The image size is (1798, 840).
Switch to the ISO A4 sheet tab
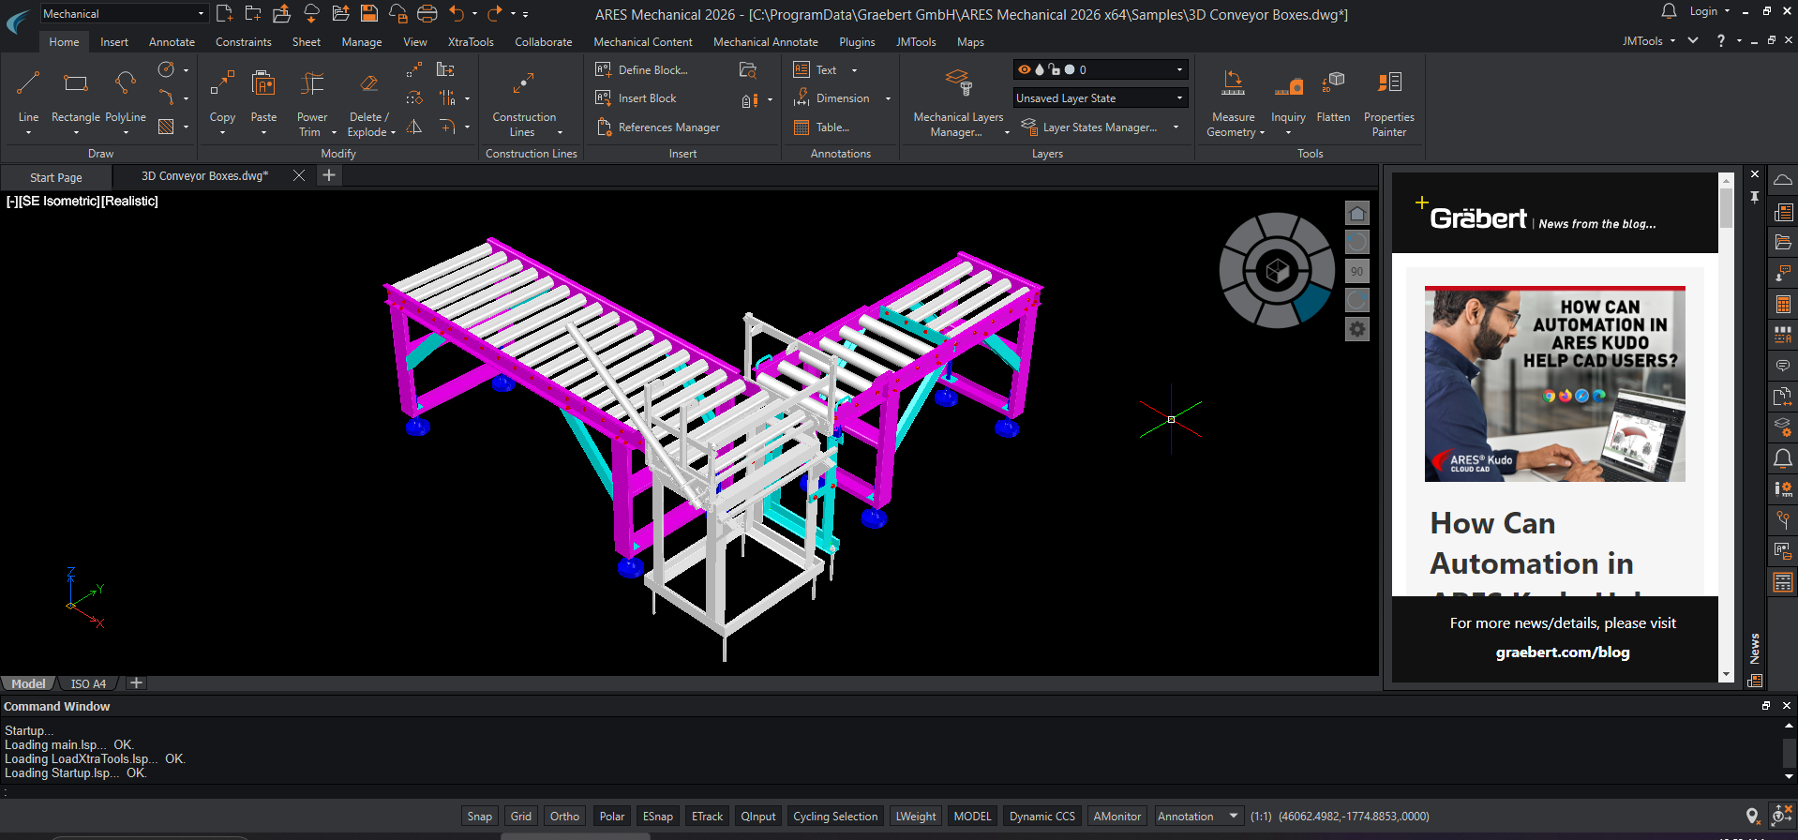88,683
